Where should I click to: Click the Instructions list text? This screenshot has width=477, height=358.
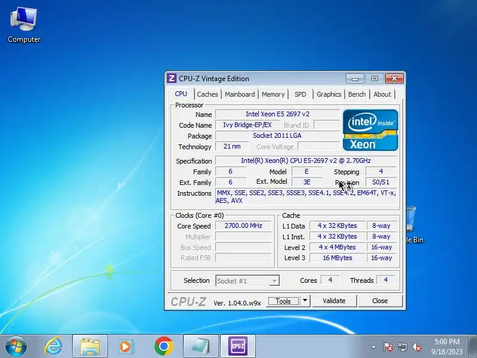[306, 197]
